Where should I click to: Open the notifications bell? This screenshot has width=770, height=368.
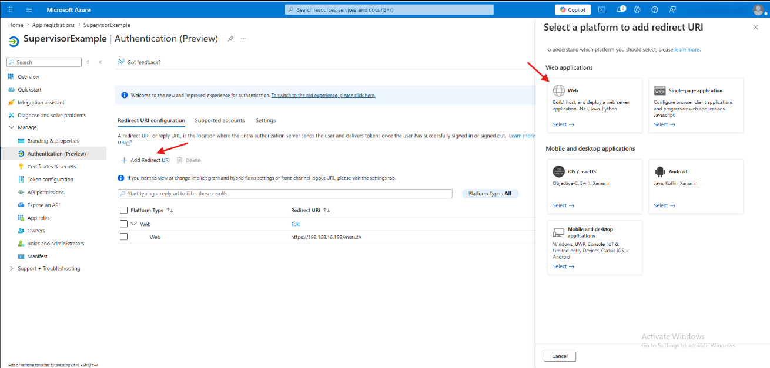pyautogui.click(x=620, y=10)
